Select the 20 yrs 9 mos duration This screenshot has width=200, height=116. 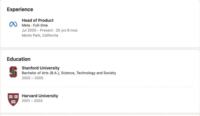[66, 30]
